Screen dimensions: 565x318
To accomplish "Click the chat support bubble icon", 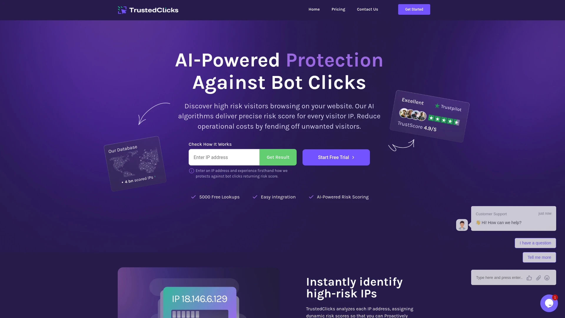I will pyautogui.click(x=549, y=303).
